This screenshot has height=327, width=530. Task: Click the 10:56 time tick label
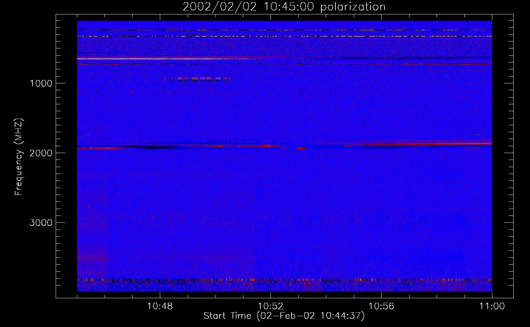click(381, 306)
